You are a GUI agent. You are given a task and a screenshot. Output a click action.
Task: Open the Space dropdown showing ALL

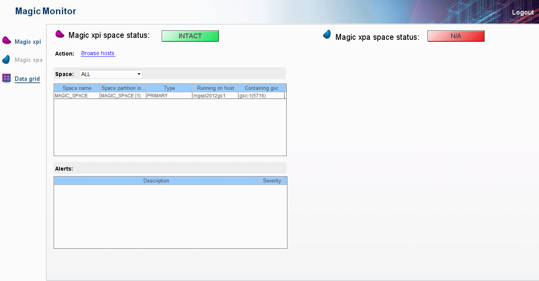coord(111,74)
